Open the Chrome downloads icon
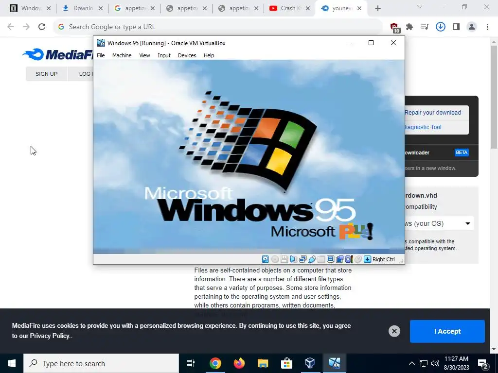The width and height of the screenshot is (498, 373). (x=440, y=27)
